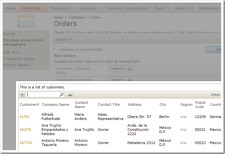
Task: Click the cell 'Obere Str. 57'
Action: point(139,117)
